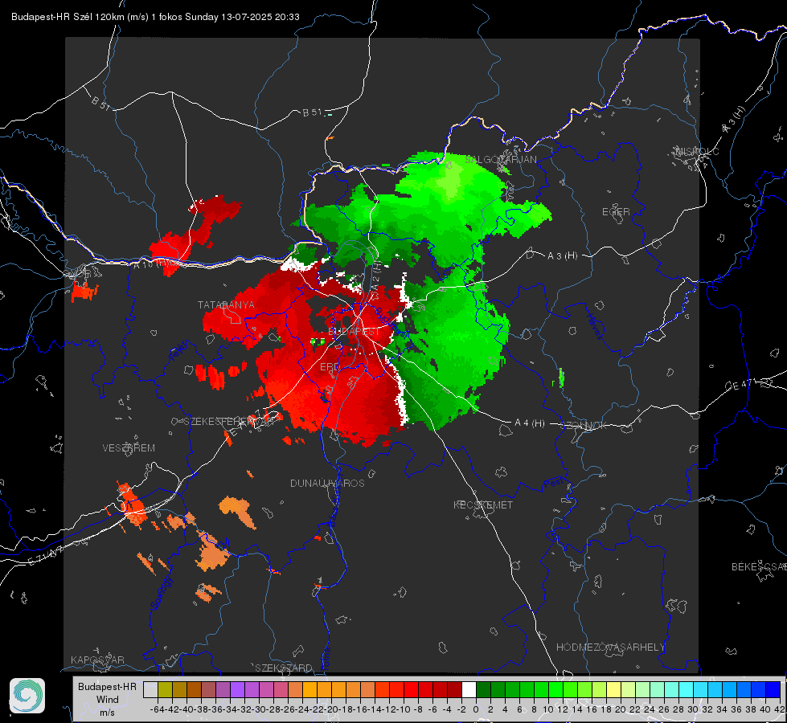Pick the olive legend swatch after -64
This screenshot has height=723, width=787.
tap(165, 690)
